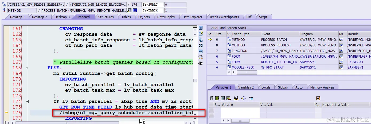The image size is (371, 124).
Task: Click the horizontal maximize tool icon
Action: click(201, 51)
